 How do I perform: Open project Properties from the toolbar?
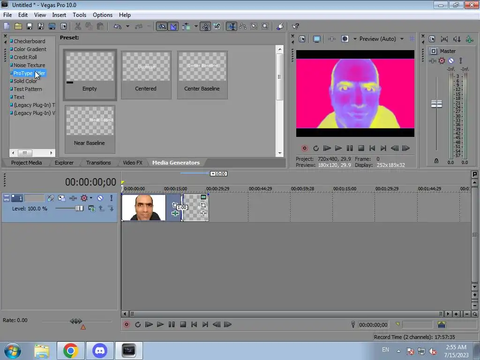coord(63,26)
